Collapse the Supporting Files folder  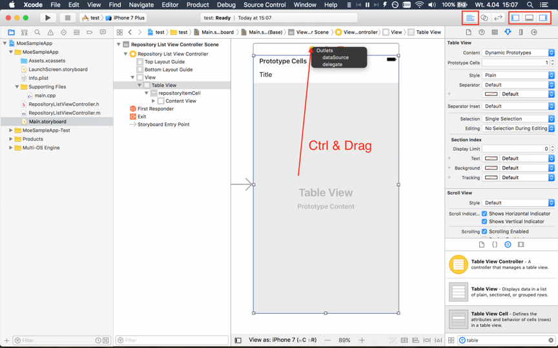click(17, 86)
